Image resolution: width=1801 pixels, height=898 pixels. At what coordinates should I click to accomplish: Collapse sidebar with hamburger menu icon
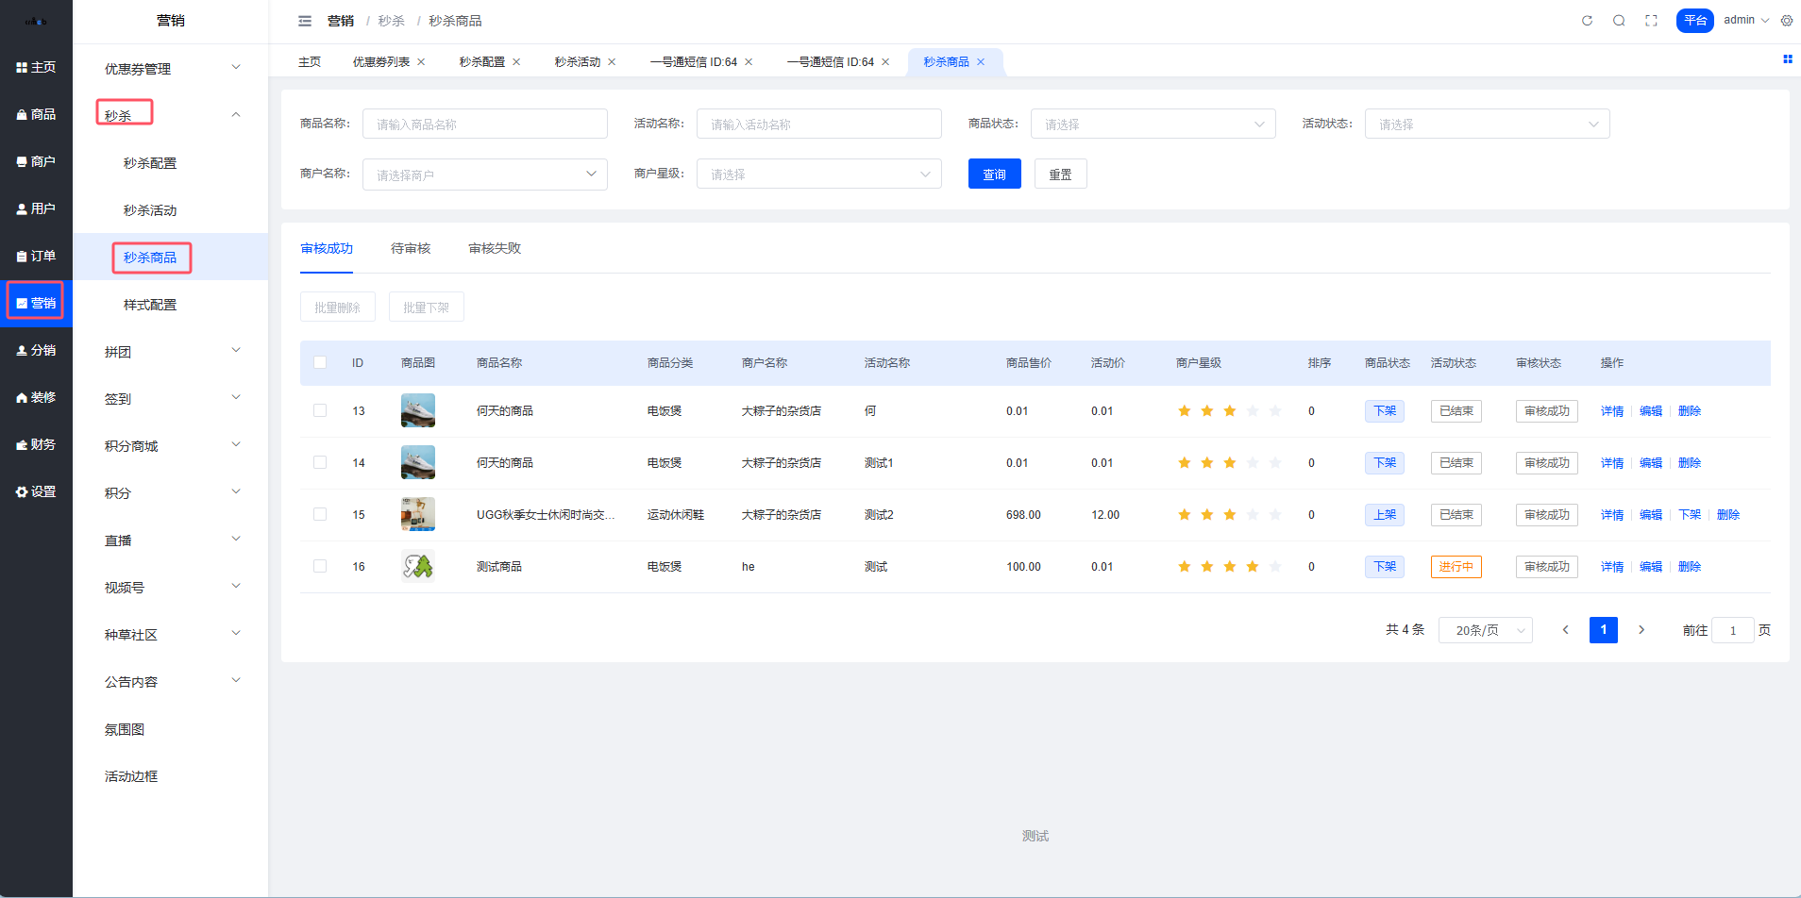[305, 21]
